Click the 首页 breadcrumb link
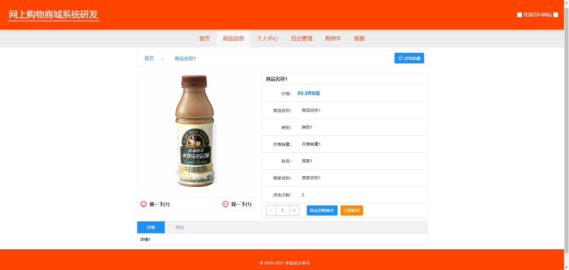 click(149, 58)
